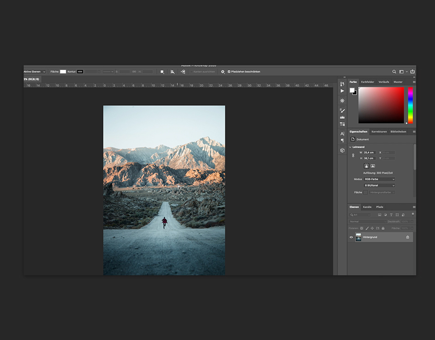Filter layers by pixel layer icon
The image size is (435, 340).
click(379, 215)
